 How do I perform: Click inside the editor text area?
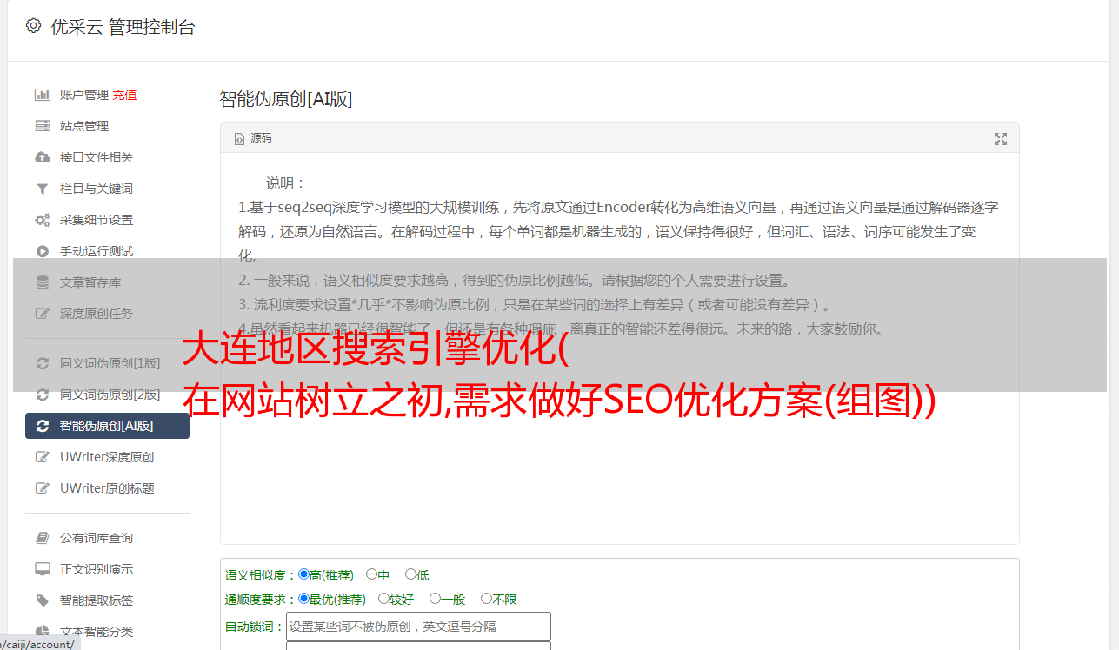click(619, 349)
